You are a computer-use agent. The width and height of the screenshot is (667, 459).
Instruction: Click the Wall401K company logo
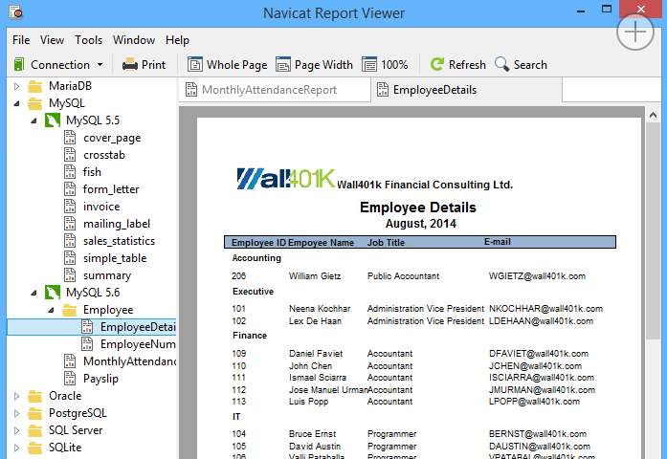point(285,179)
